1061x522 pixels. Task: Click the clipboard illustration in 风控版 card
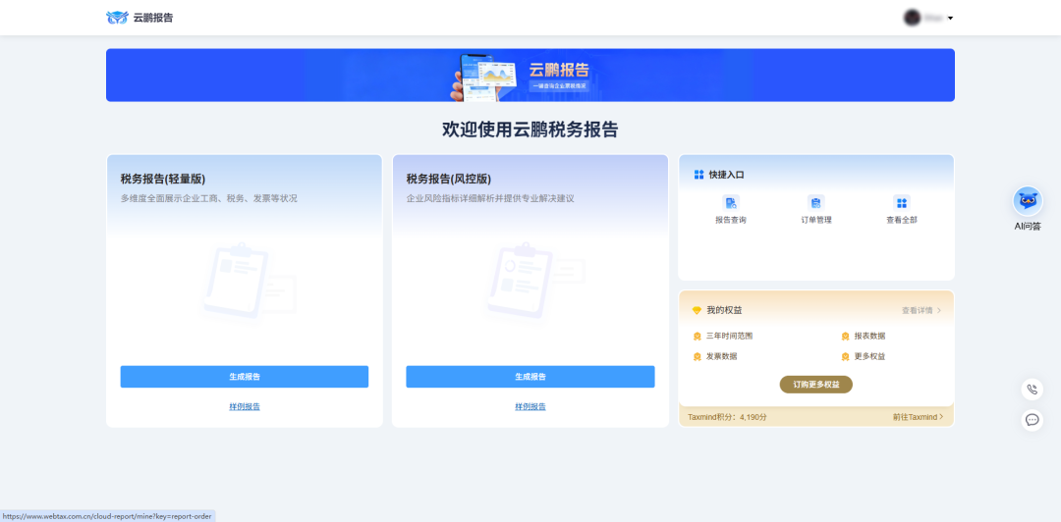(x=534, y=281)
